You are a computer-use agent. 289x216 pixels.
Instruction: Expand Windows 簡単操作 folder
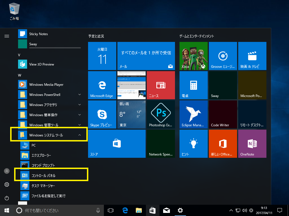(49, 115)
